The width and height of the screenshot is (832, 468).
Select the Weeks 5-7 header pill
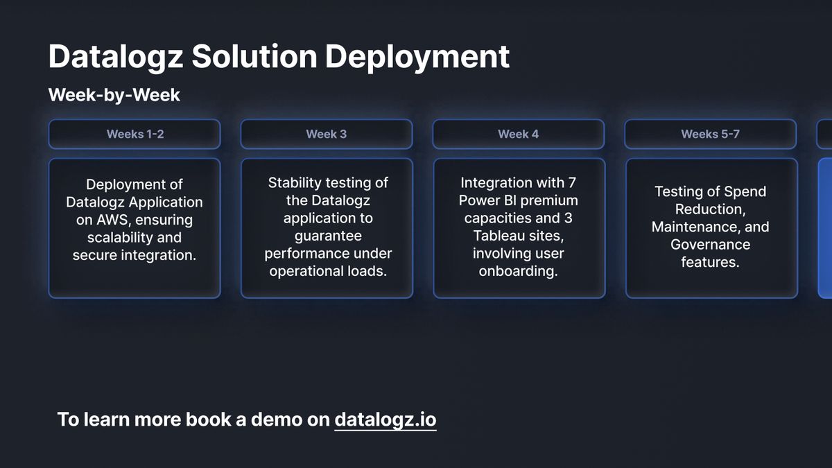(x=710, y=134)
